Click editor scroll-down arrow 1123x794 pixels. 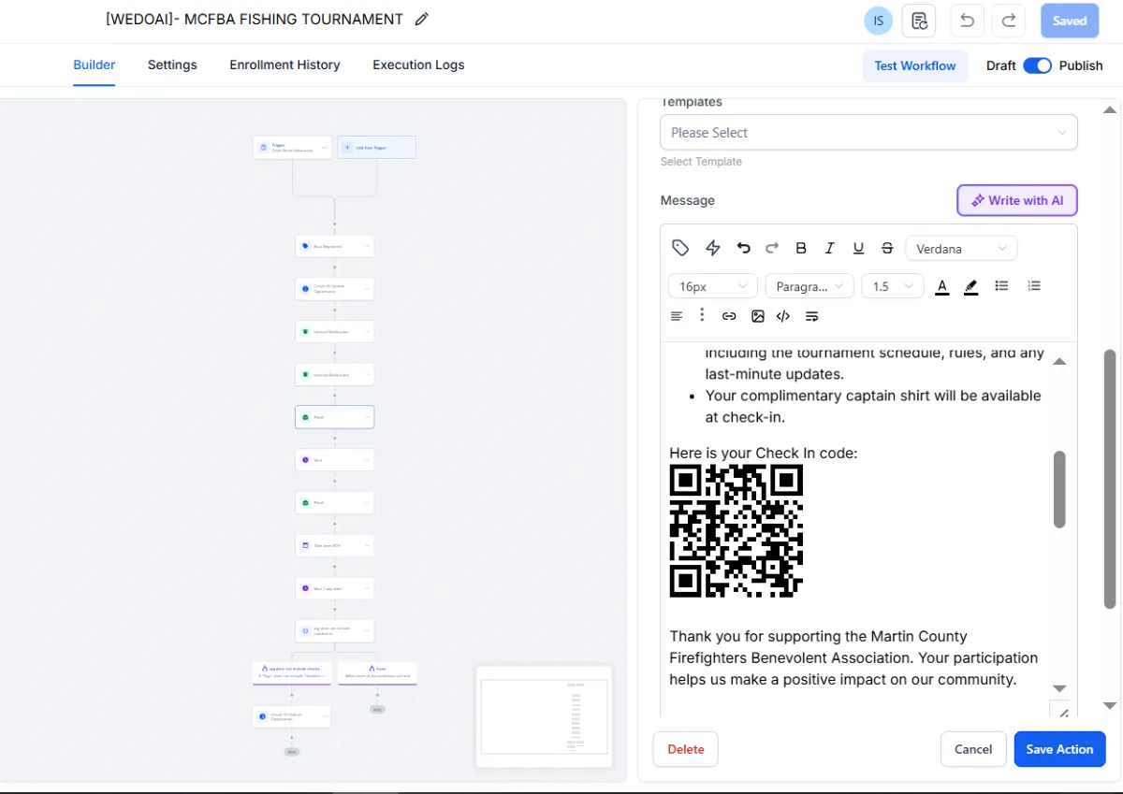tap(1059, 689)
